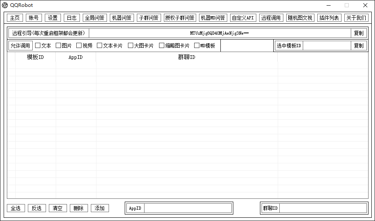Open the 自定义API tab
The height and width of the screenshot is (221, 375).
coord(243,18)
